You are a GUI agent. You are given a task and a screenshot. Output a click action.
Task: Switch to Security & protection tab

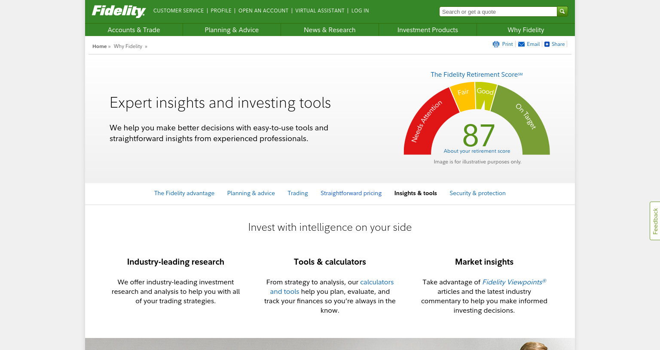(477, 193)
